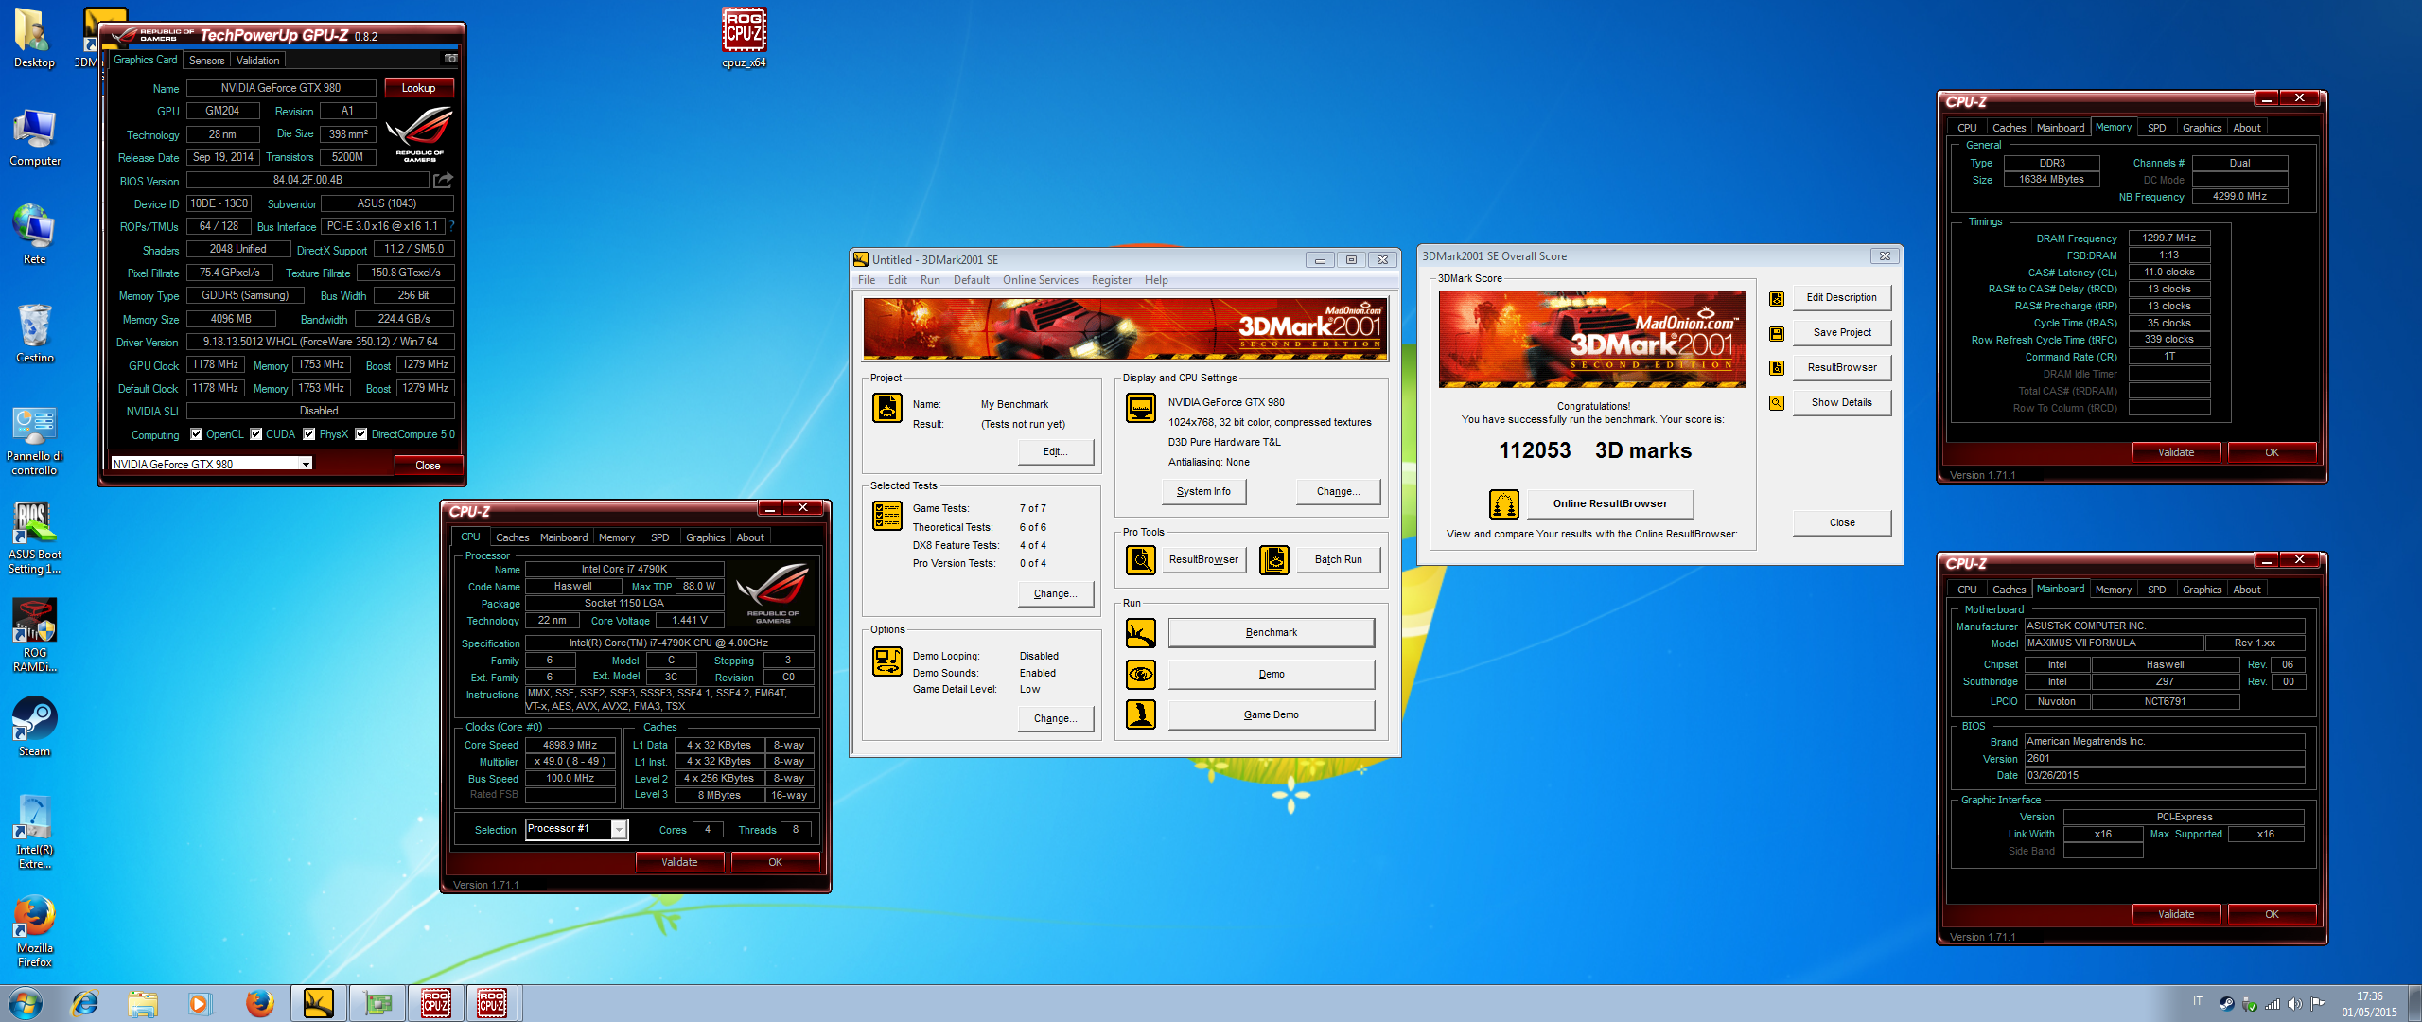Open Caches tab in bottom CPU-Z window
This screenshot has height=1022, width=2422.
click(x=513, y=537)
